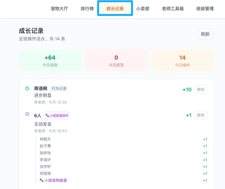Click the 何煜祺 row
Viewport: 225px width, 189px height.
123,173
